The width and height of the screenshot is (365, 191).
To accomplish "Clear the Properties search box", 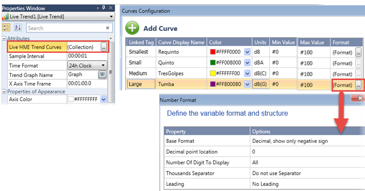I will [x=107, y=28].
